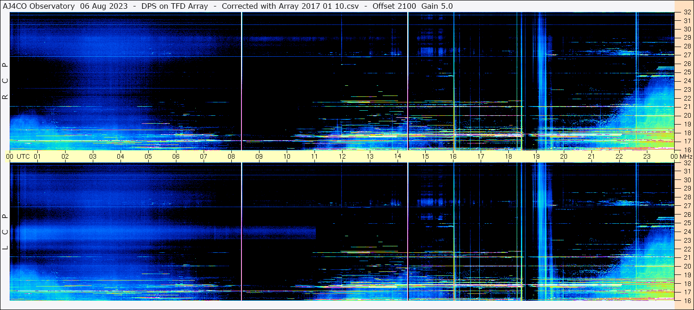
Task: Click the Array 2017 01 10.csv filename text
Action: [x=328, y=6]
